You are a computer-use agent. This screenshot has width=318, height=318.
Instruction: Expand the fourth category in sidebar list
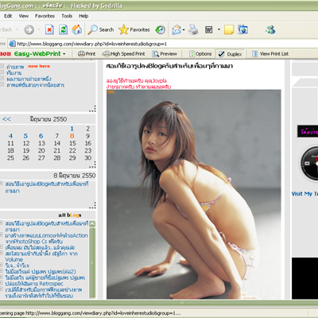[x=2, y=84]
